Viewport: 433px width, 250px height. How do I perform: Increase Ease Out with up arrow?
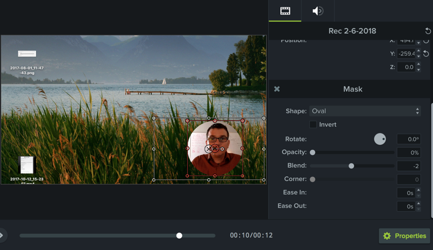418,204
